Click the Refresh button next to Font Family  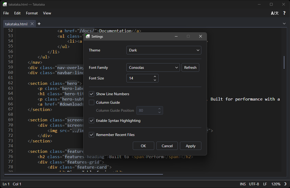click(x=190, y=67)
